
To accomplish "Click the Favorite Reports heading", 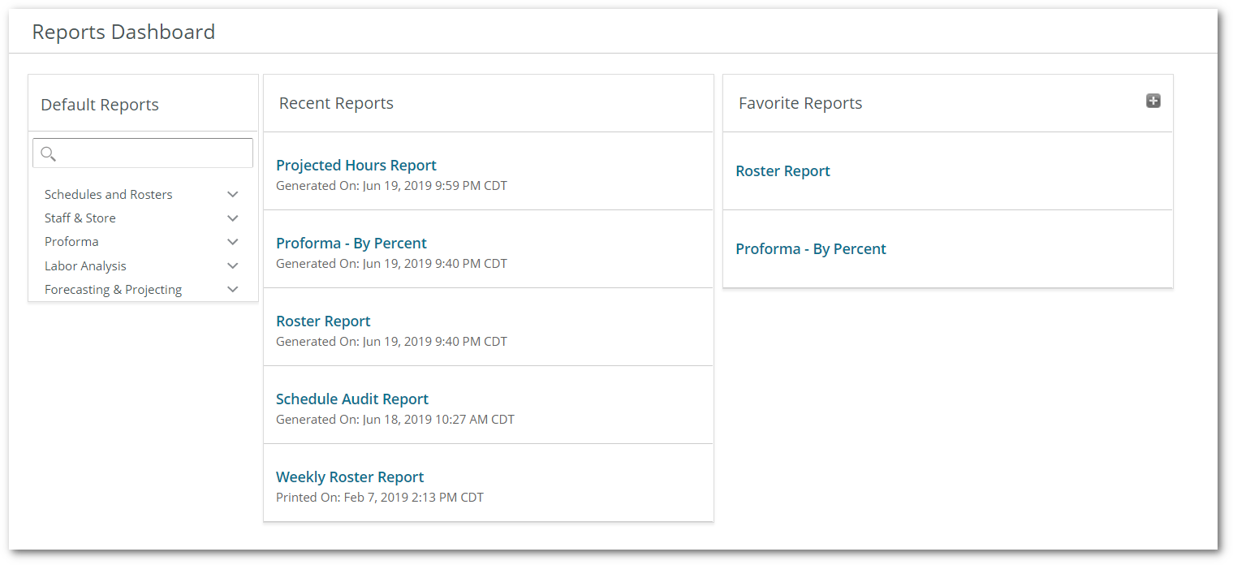I will (x=800, y=103).
